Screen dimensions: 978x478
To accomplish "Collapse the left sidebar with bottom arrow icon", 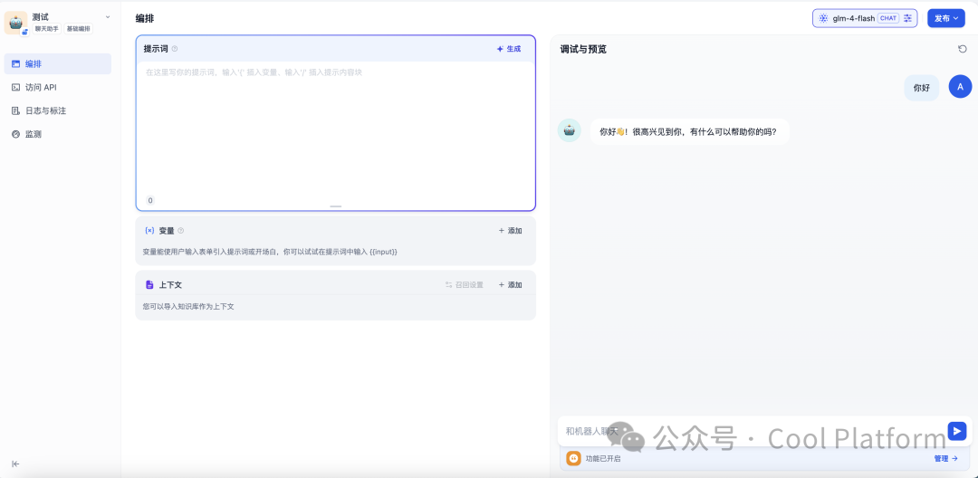I will click(x=15, y=464).
